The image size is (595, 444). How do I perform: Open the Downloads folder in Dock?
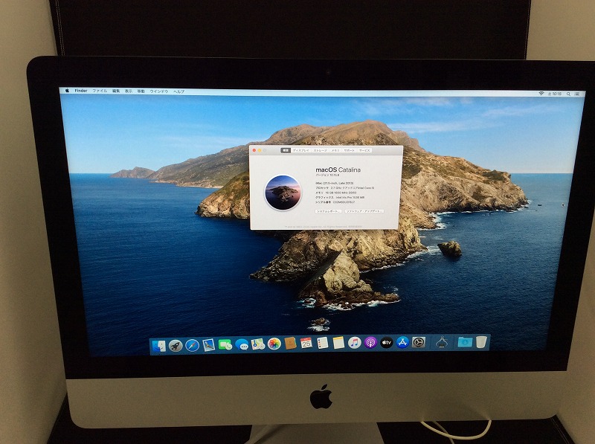click(x=465, y=342)
